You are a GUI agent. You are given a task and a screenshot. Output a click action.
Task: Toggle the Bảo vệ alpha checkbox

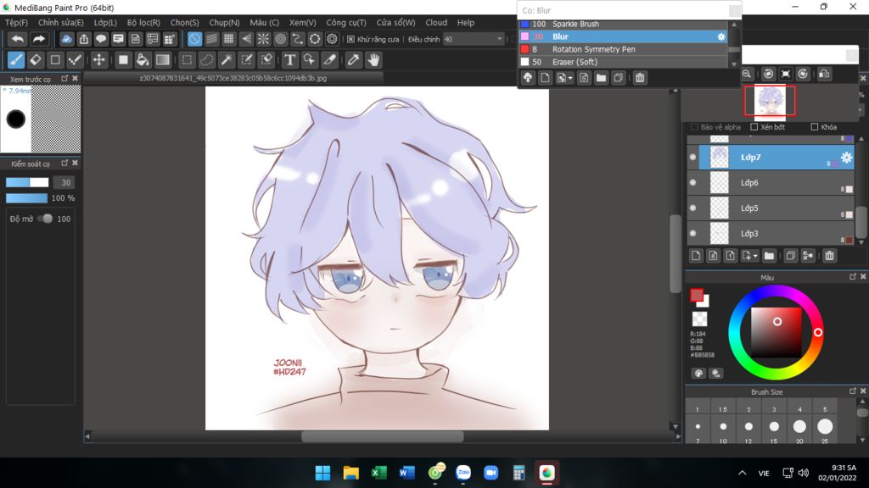[694, 127]
